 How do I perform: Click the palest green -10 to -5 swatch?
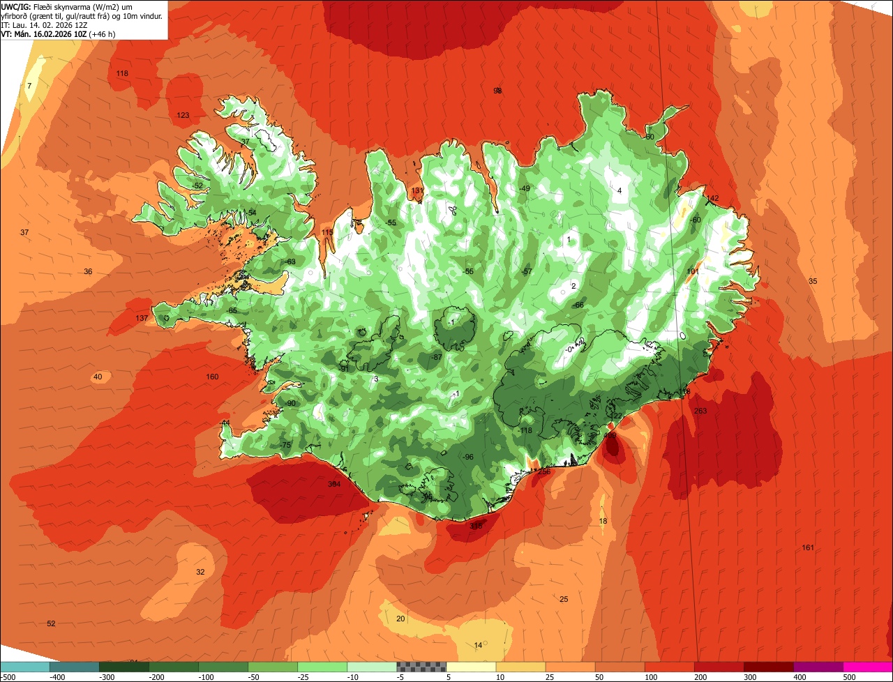372,667
